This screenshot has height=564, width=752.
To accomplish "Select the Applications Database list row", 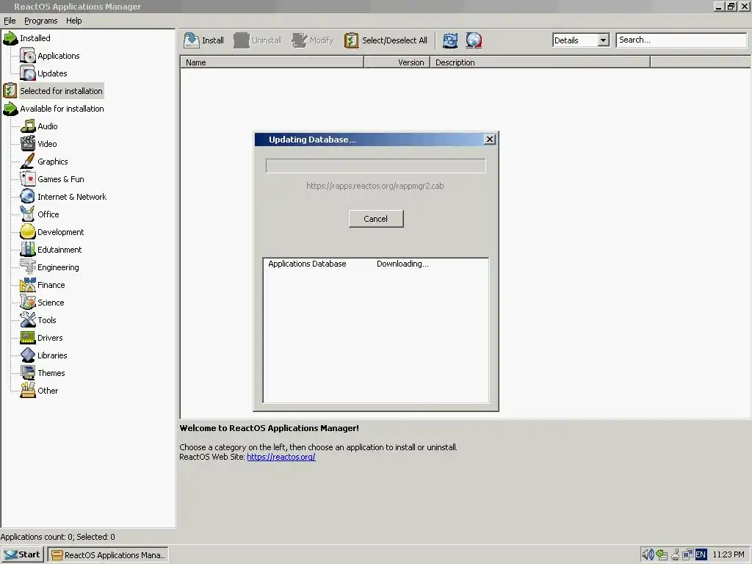I will [375, 264].
